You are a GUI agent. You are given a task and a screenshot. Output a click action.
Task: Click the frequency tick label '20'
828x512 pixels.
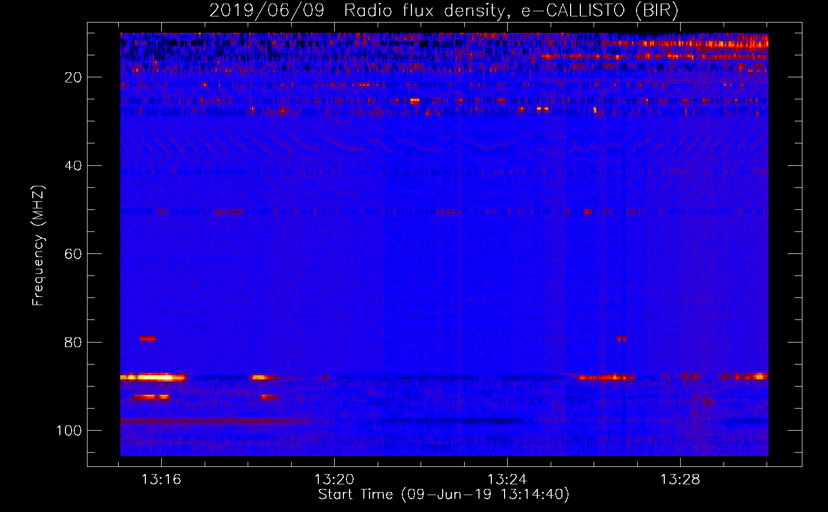point(73,77)
